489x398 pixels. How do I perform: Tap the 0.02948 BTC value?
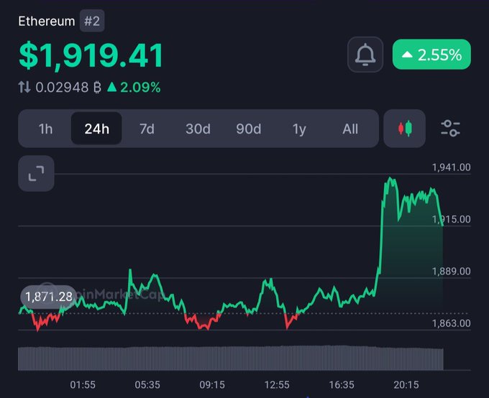68,87
